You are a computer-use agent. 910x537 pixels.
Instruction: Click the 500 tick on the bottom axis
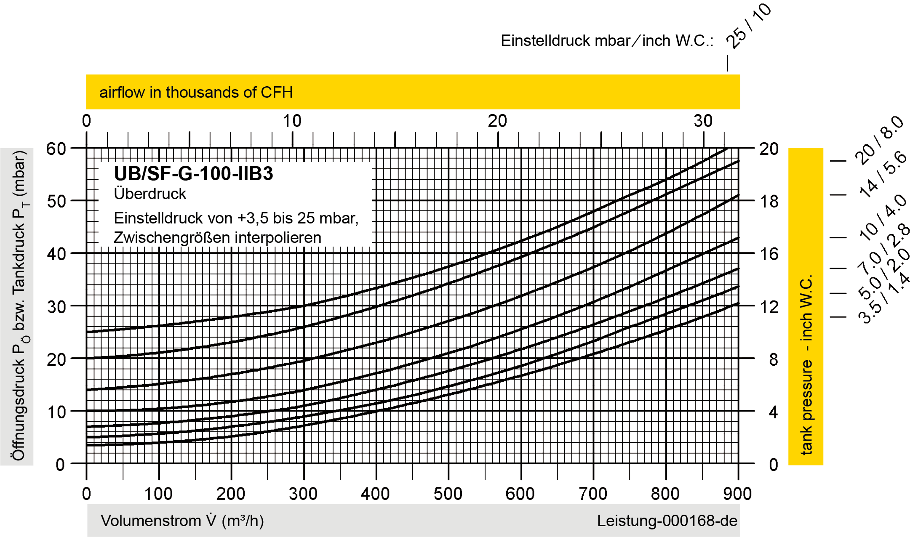coord(448,494)
